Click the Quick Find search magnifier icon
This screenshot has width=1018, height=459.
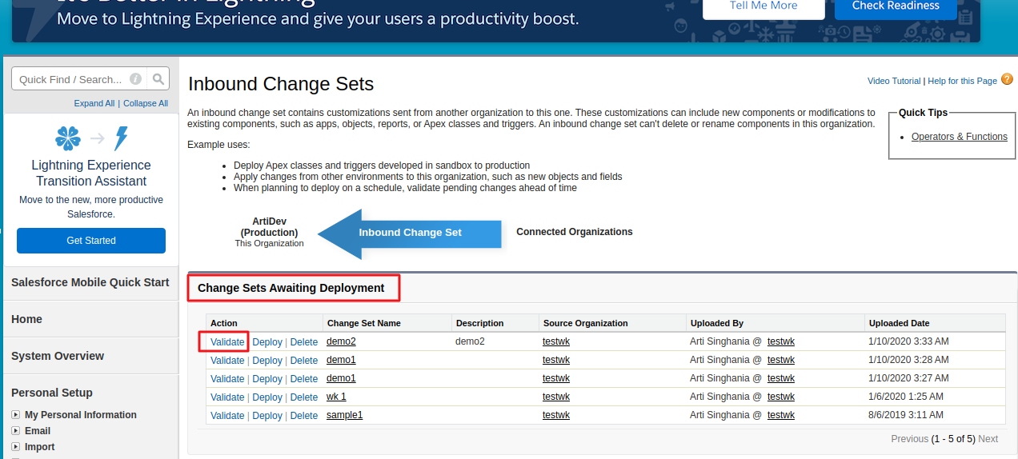pyautogui.click(x=158, y=79)
